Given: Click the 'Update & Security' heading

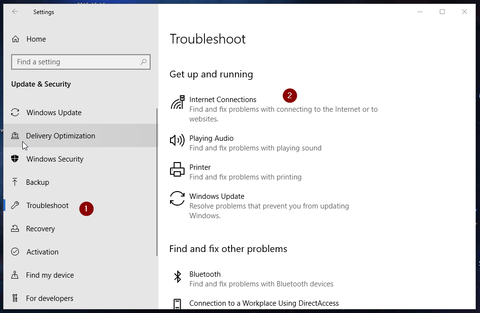Looking at the screenshot, I should coord(41,84).
